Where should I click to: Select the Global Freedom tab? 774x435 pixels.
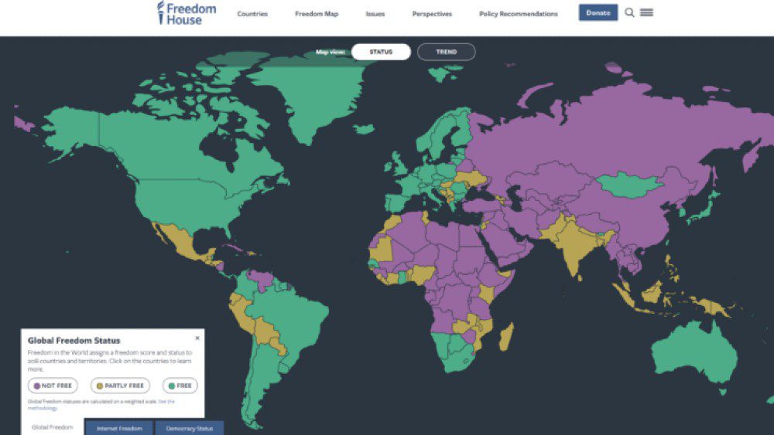[53, 427]
